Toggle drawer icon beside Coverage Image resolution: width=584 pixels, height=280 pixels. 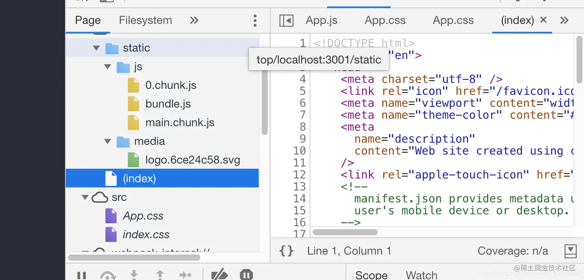pyautogui.click(x=570, y=251)
